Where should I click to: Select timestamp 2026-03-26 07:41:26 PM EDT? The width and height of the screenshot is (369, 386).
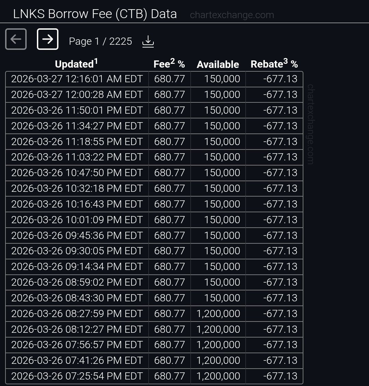(x=77, y=360)
